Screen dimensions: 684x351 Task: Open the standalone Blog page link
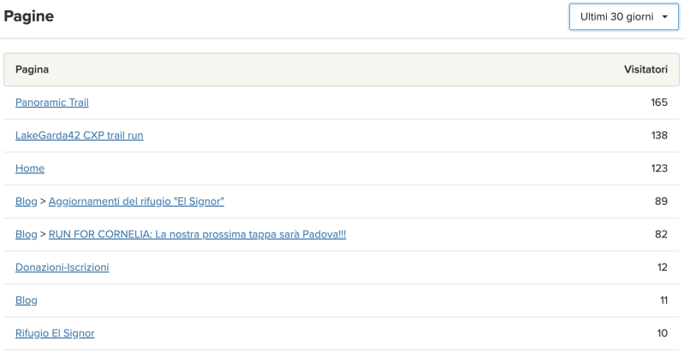(26, 301)
